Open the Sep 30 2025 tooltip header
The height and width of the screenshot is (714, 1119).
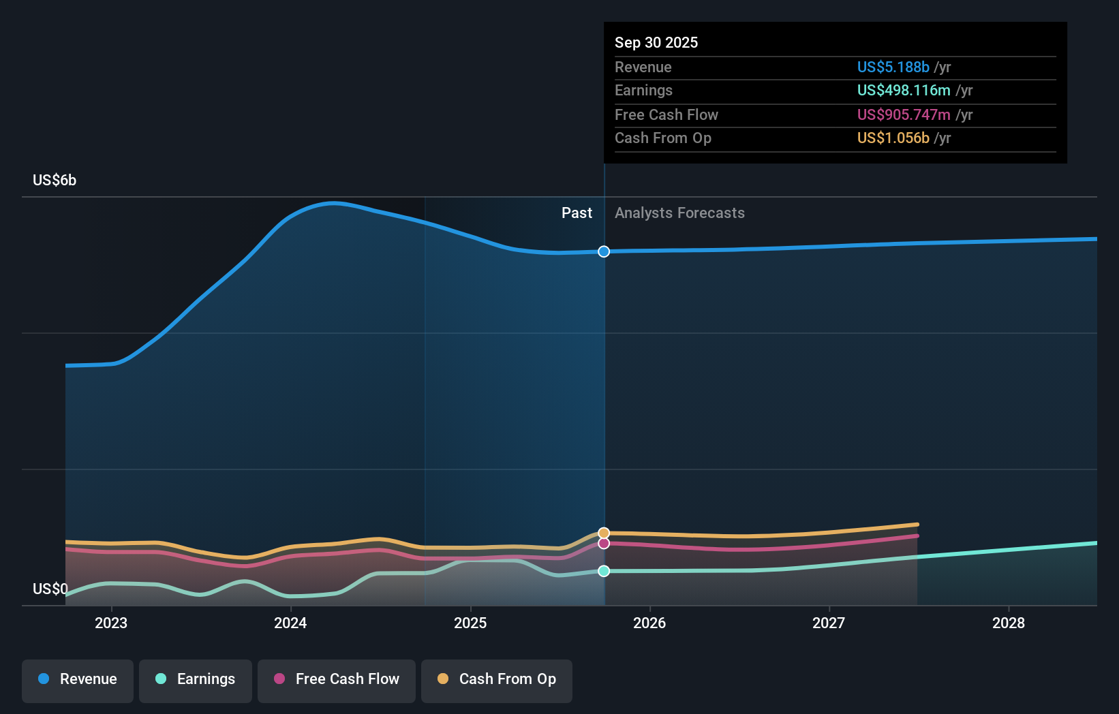tap(656, 42)
